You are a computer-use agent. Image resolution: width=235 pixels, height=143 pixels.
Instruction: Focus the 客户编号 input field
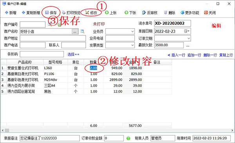(x=33, y=25)
